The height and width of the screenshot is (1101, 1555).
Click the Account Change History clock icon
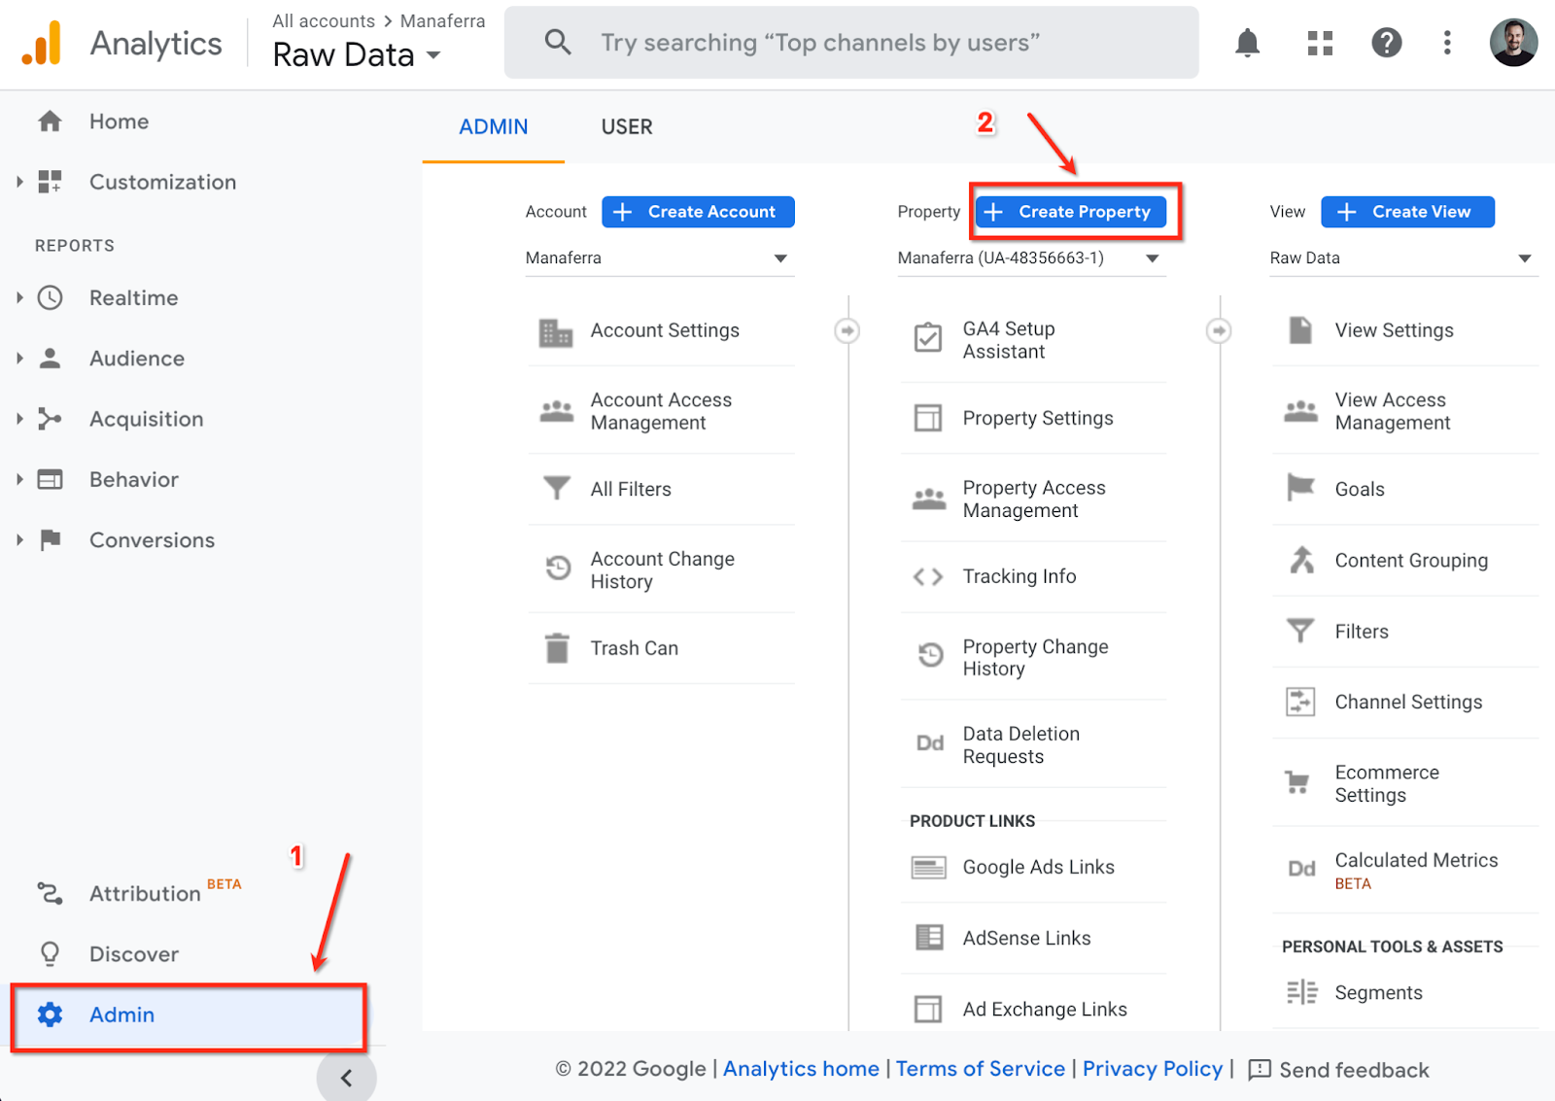click(558, 568)
